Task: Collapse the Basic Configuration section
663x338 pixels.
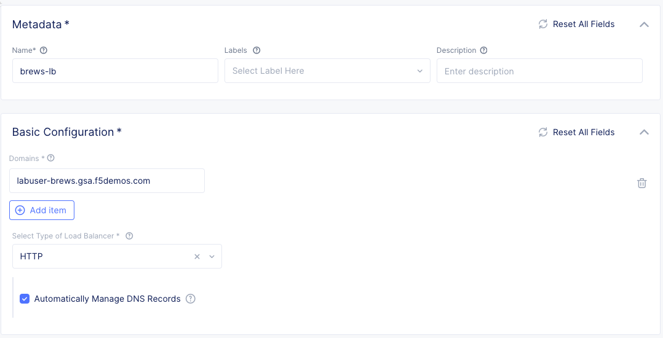Action: [644, 132]
